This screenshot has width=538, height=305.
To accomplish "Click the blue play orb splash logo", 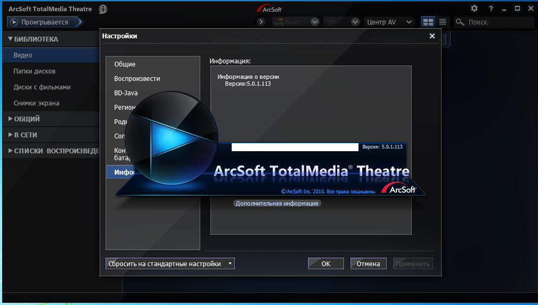I will click(171, 138).
